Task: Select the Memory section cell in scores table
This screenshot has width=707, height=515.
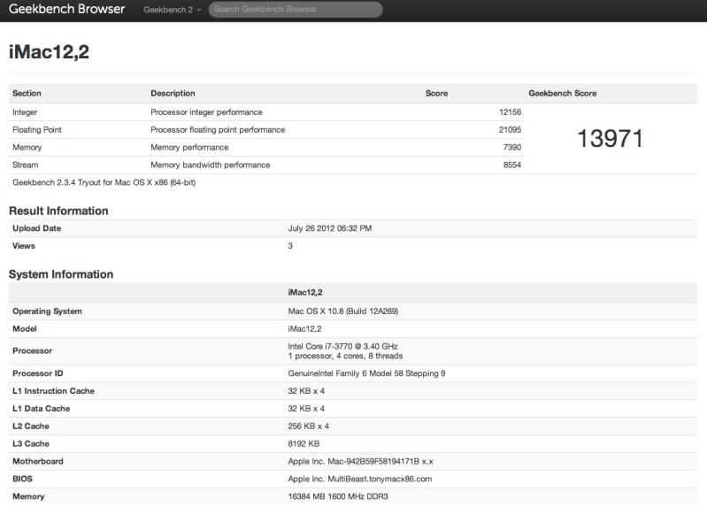Action: click(x=27, y=148)
